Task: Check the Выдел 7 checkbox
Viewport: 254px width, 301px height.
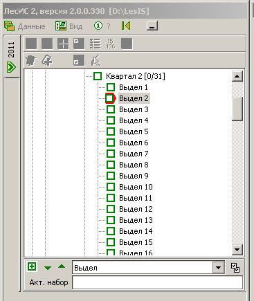Action: click(111, 154)
